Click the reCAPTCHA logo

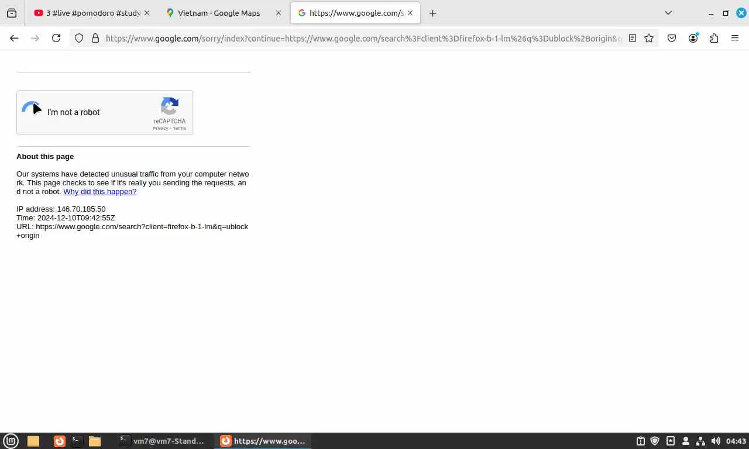coord(170,106)
